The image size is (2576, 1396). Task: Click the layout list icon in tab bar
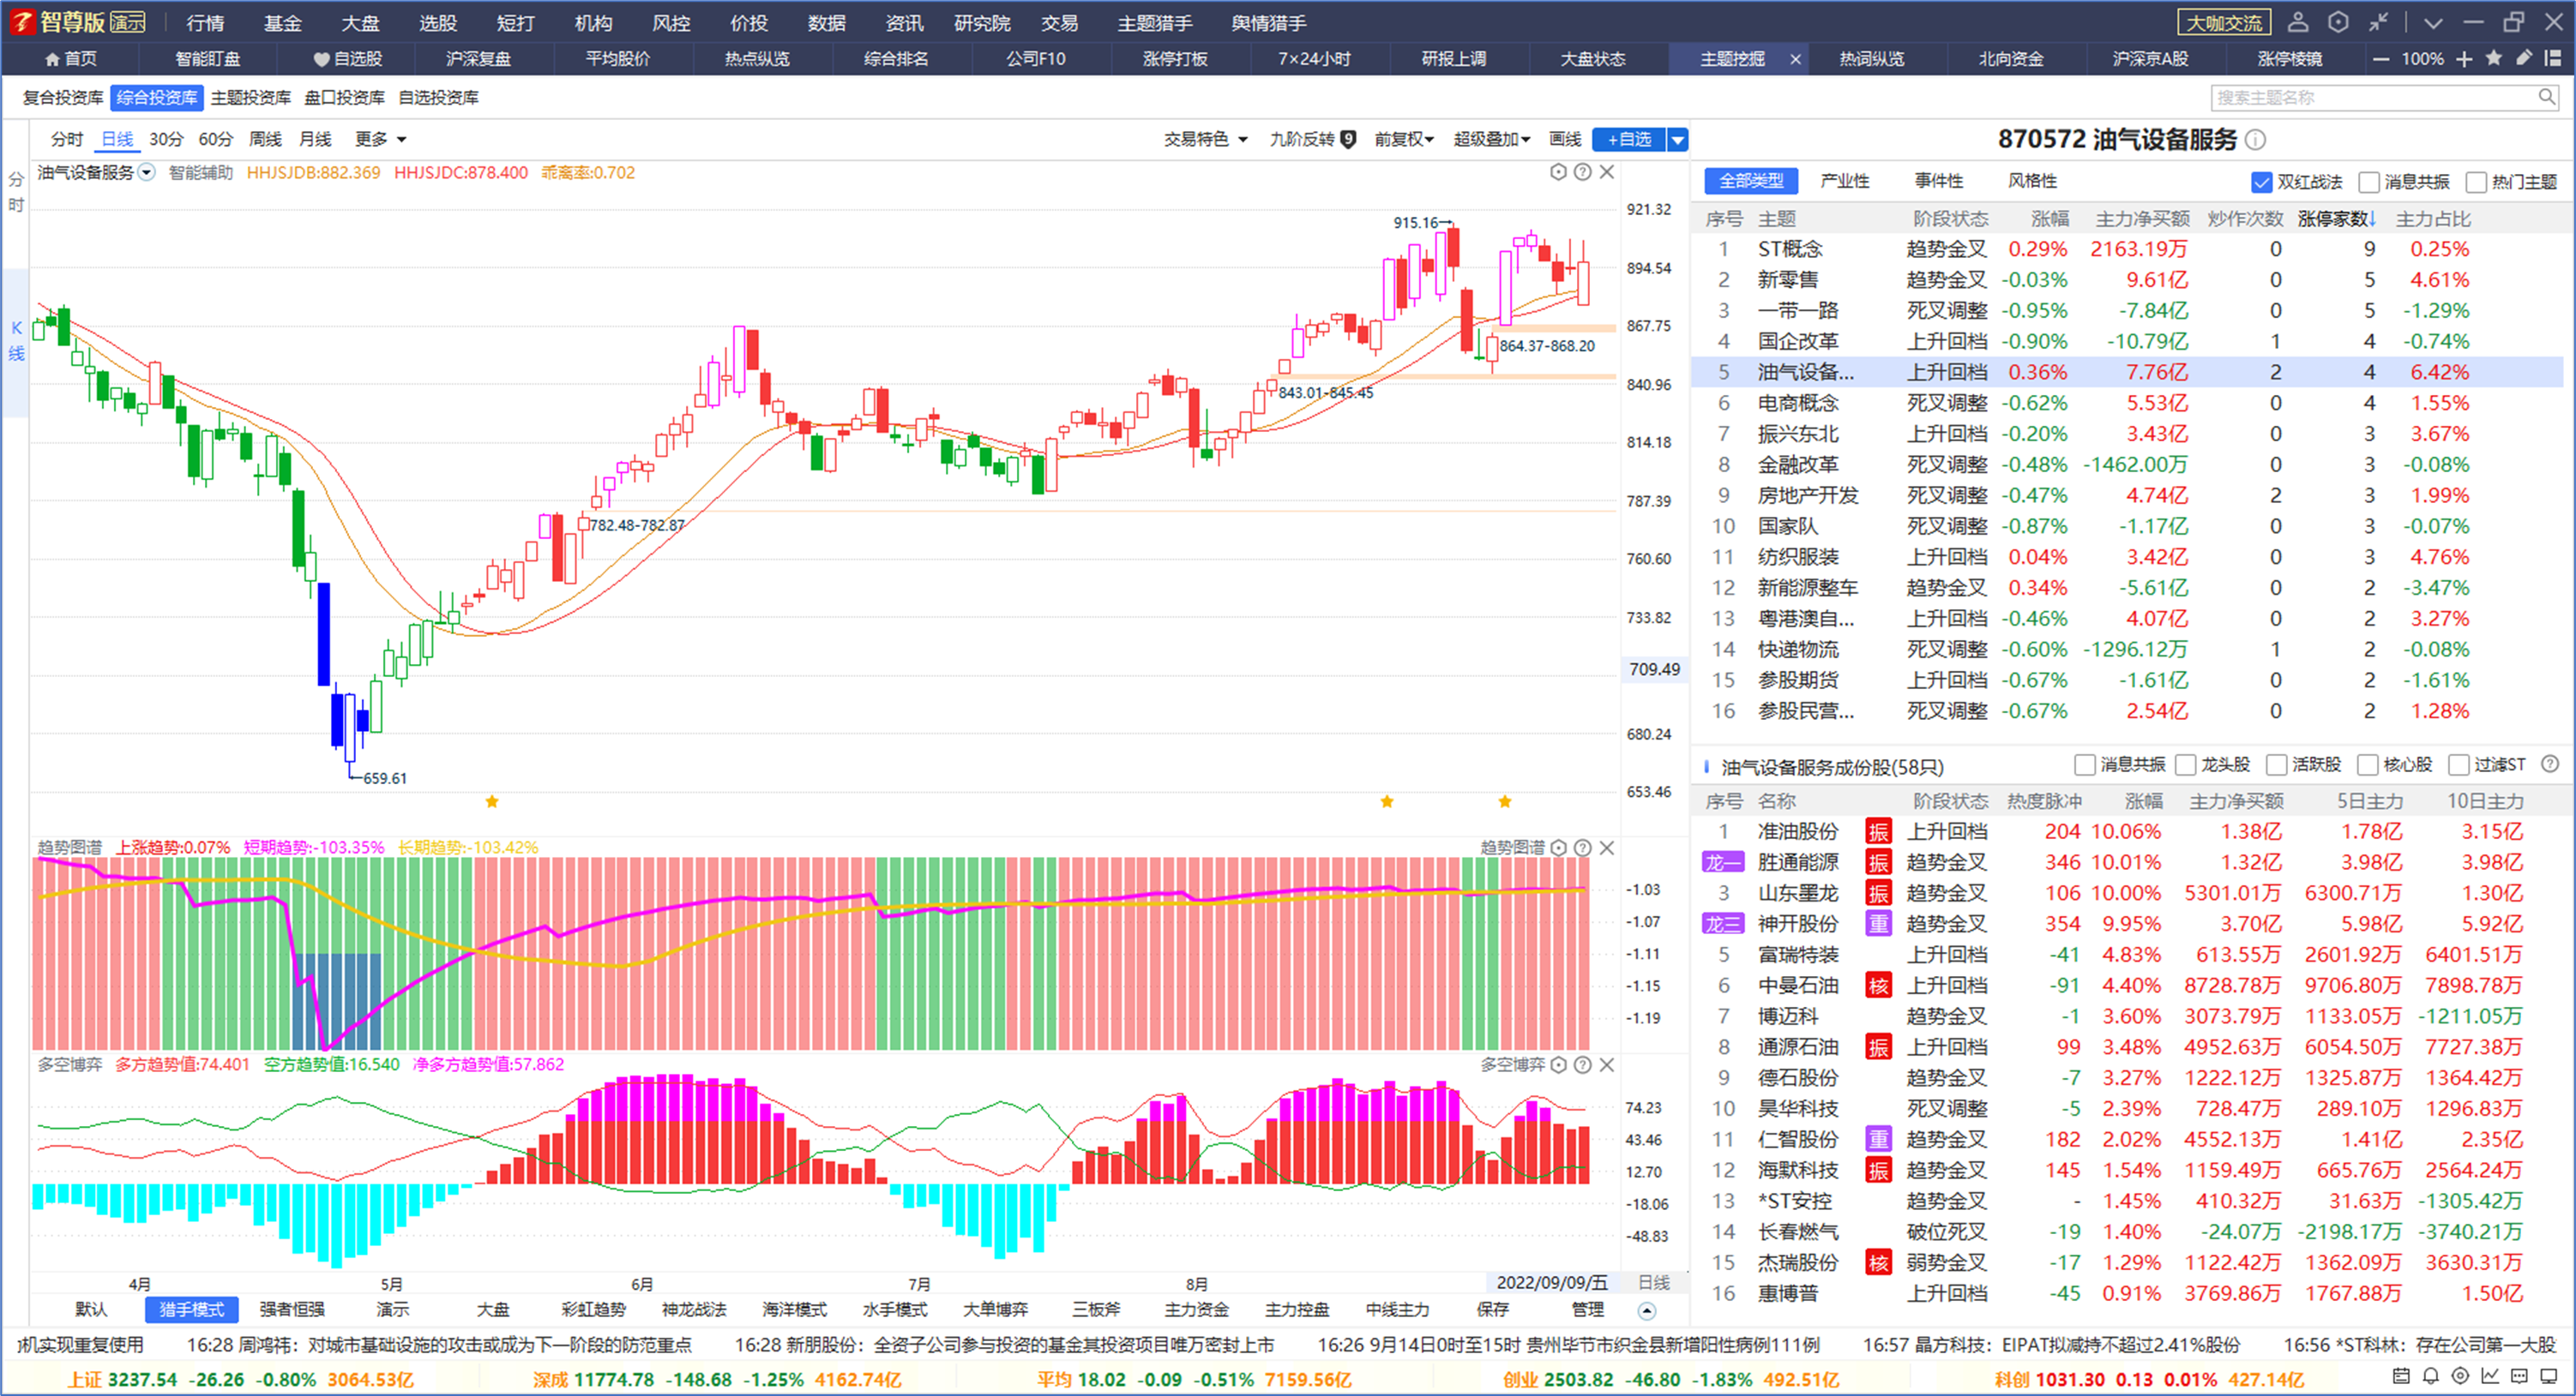(2553, 58)
